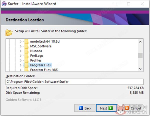Select MSC.Software in folder tree

click(x=41, y=46)
